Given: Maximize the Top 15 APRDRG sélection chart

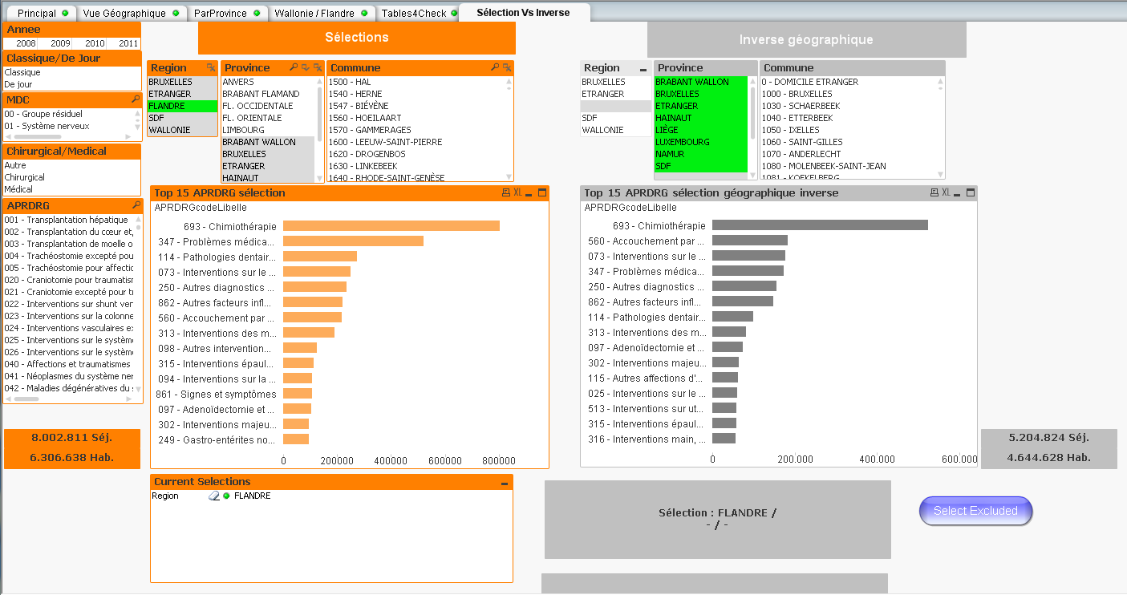Looking at the screenshot, I should coord(542,192).
